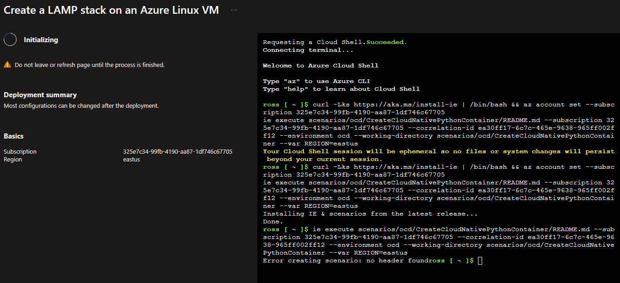The width and height of the screenshot is (620, 283).
Task: Click the subscription ID value in the Basics section
Action: (178, 152)
